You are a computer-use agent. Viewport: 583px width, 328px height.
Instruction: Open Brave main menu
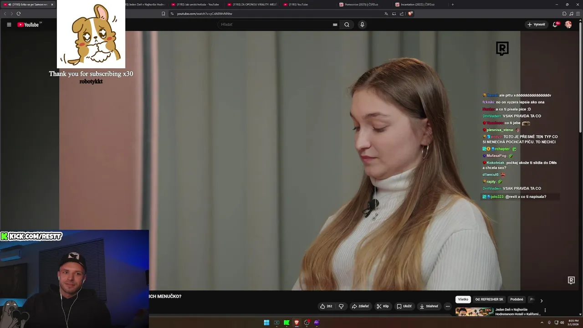coord(578,14)
